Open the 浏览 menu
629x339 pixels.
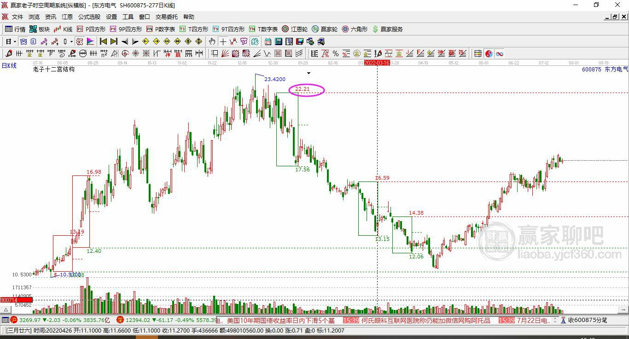click(34, 17)
